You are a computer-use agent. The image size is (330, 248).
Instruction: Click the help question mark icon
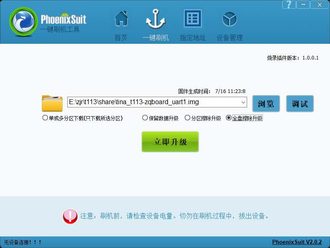[289, 5]
